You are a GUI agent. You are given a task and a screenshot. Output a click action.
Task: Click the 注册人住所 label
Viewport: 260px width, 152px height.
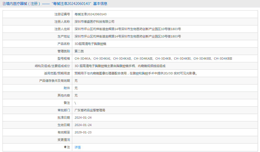[x=62, y=29]
